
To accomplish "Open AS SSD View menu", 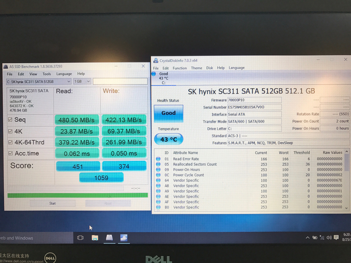I will click(x=33, y=74).
